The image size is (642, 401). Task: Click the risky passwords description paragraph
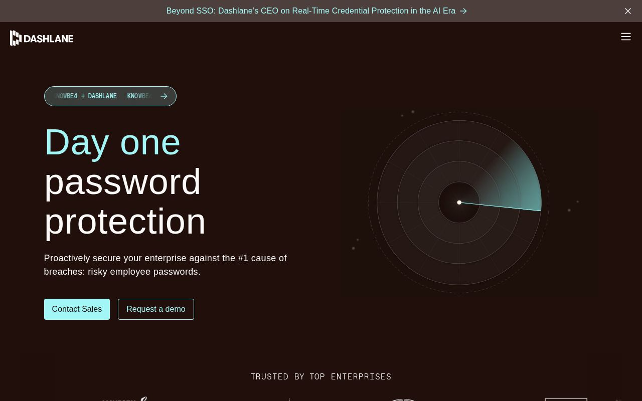click(166, 265)
